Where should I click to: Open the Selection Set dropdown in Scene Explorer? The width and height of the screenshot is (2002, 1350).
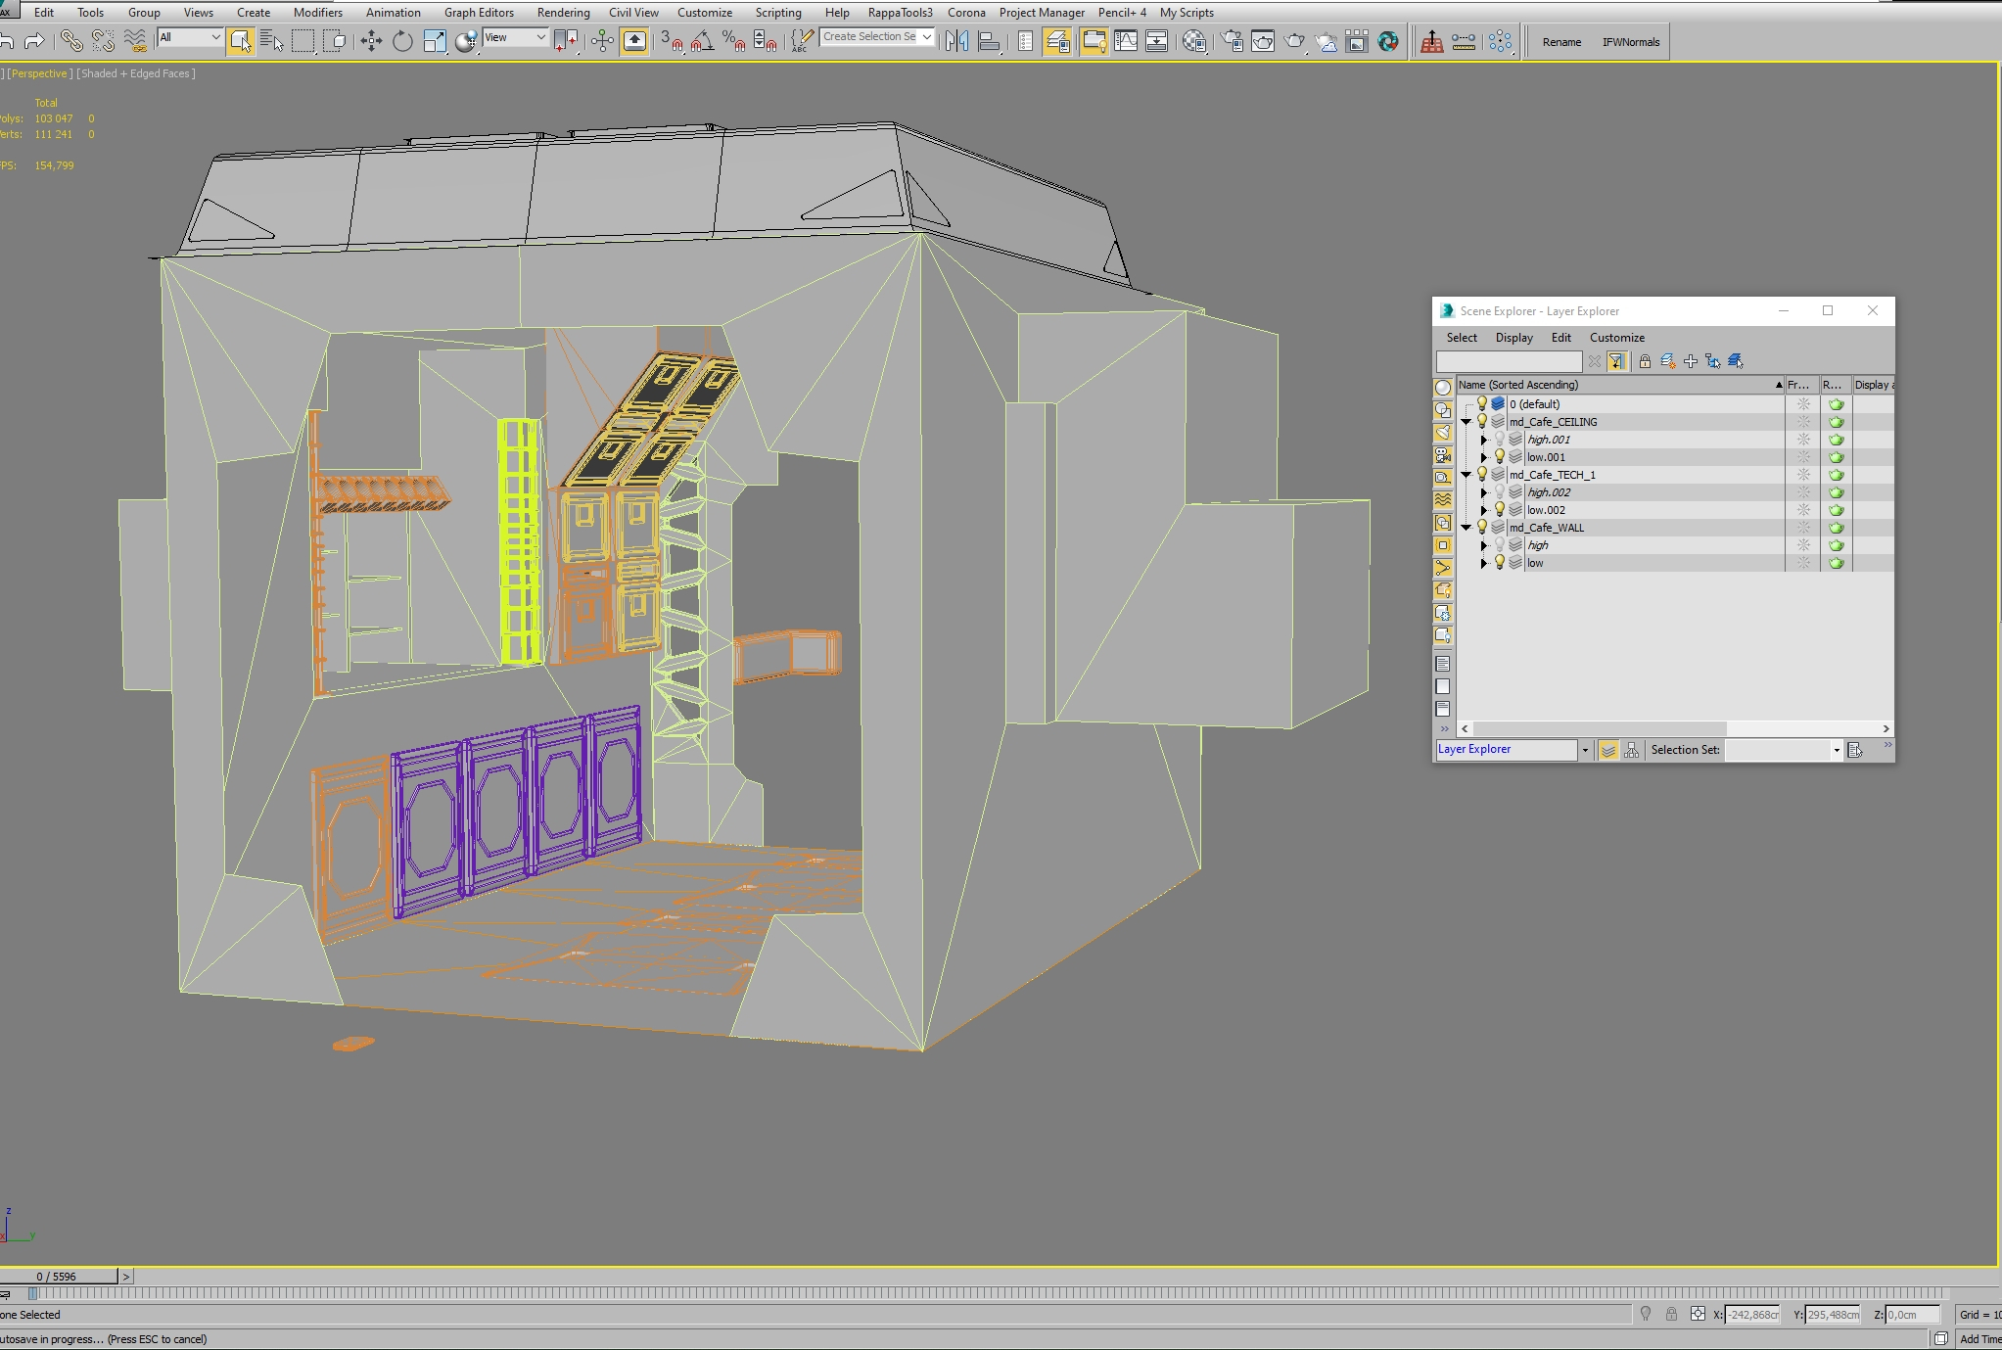tap(1837, 750)
